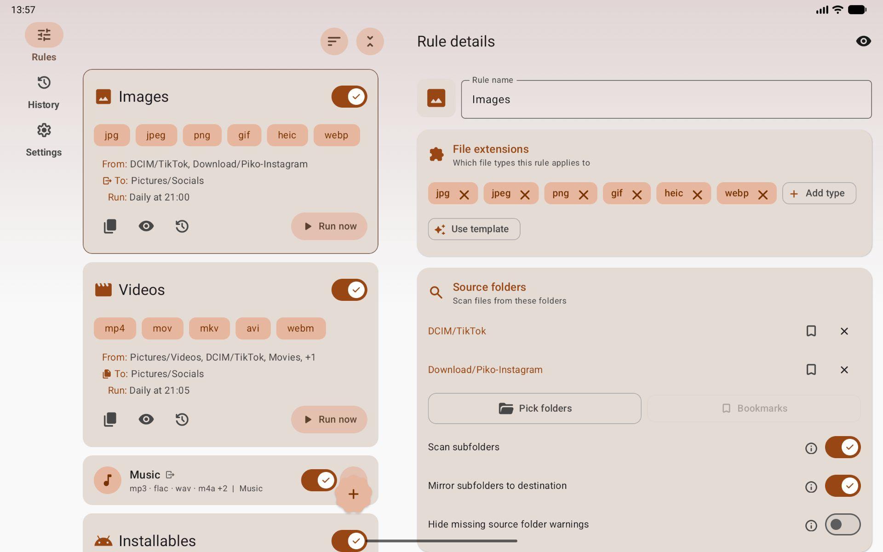Click the jpg chip in Images card
The image size is (883, 552).
112,135
